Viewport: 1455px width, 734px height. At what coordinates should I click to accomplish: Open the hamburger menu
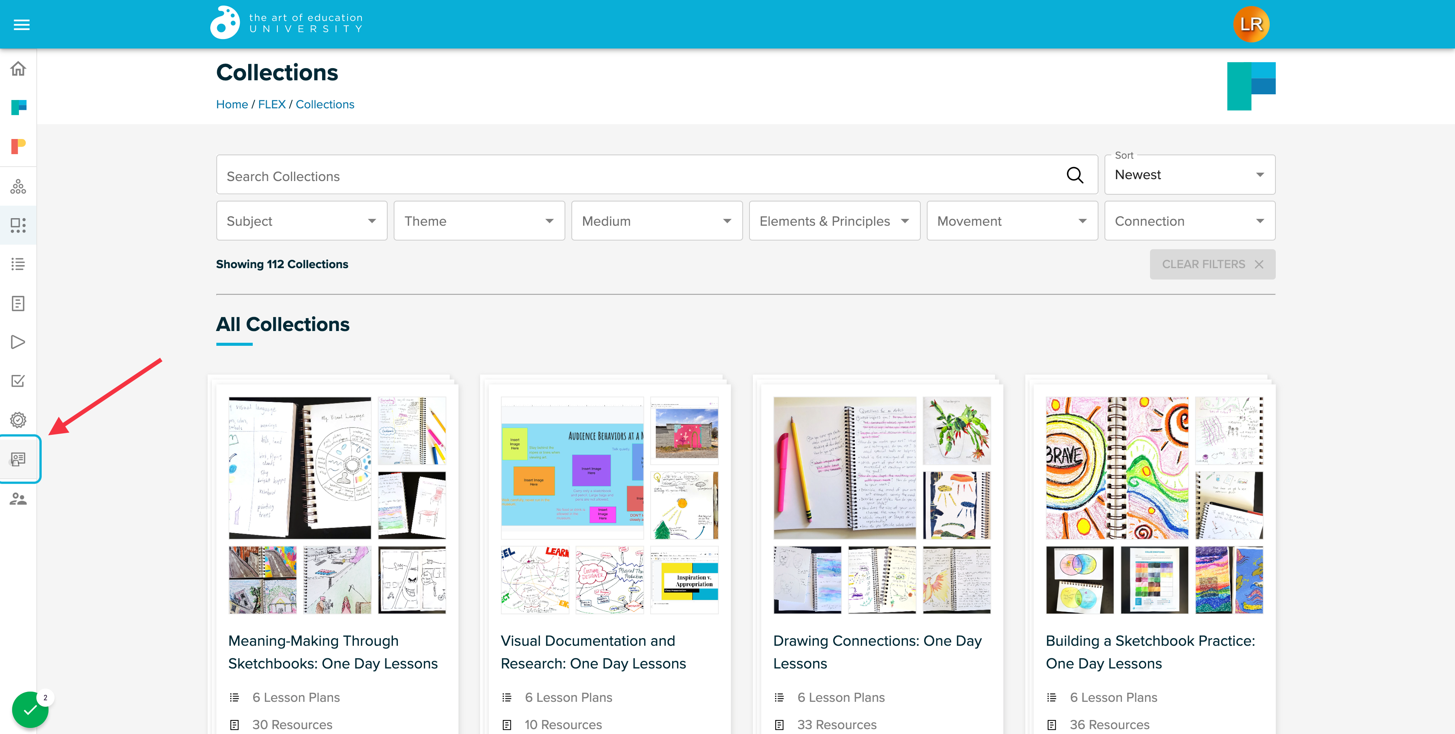coord(22,25)
